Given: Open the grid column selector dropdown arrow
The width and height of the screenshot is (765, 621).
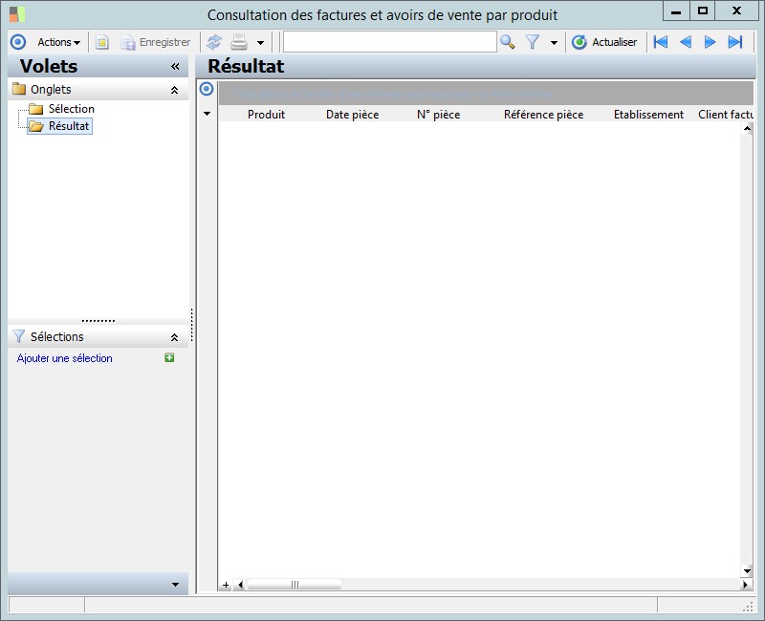Looking at the screenshot, I should 207,114.
